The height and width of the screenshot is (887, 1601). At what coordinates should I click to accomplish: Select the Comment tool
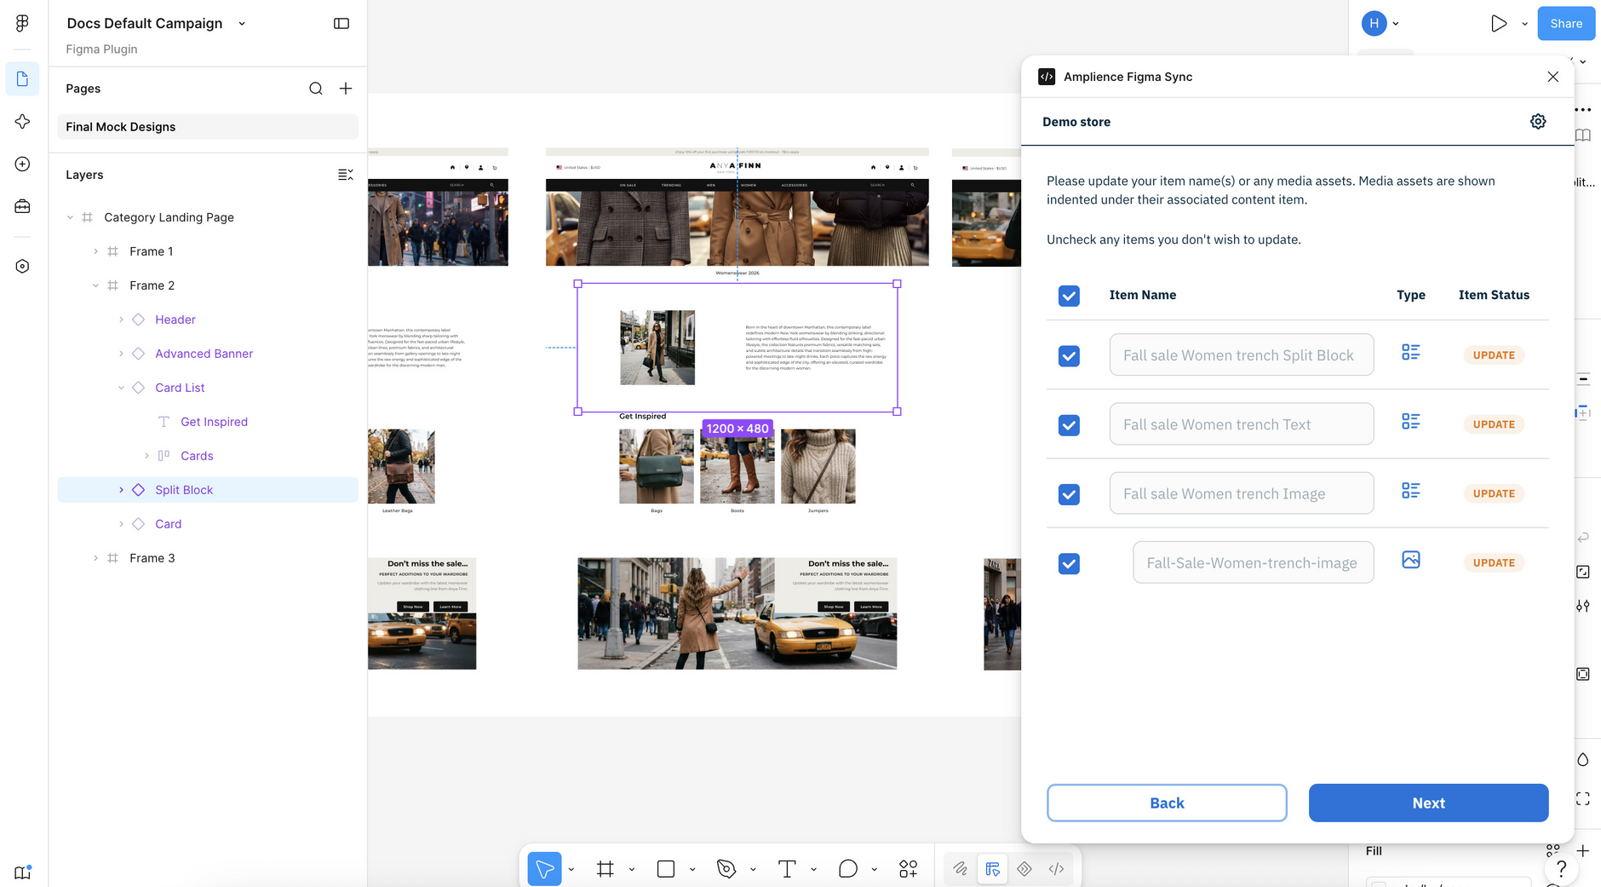[x=847, y=868]
